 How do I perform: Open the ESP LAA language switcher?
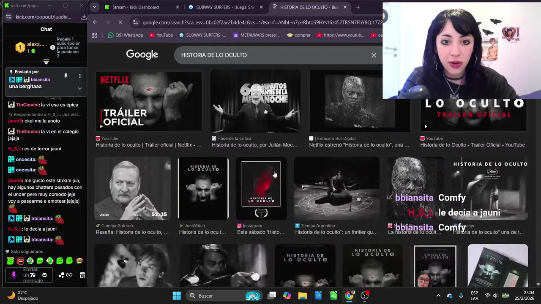tap(475, 296)
